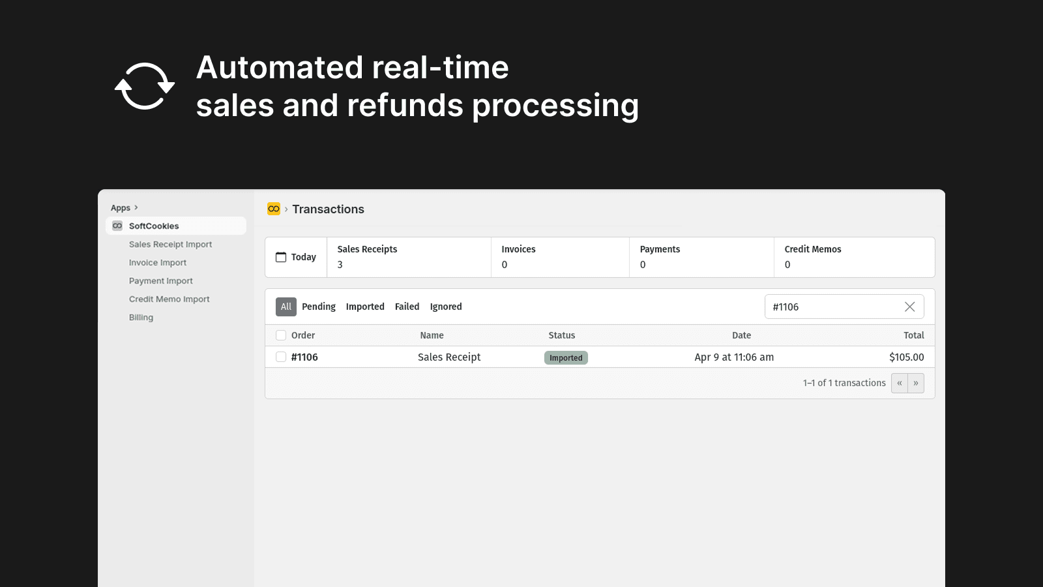Viewport: 1043px width, 587px height.
Task: Open Invoice Import in the sidebar
Action: pos(158,262)
